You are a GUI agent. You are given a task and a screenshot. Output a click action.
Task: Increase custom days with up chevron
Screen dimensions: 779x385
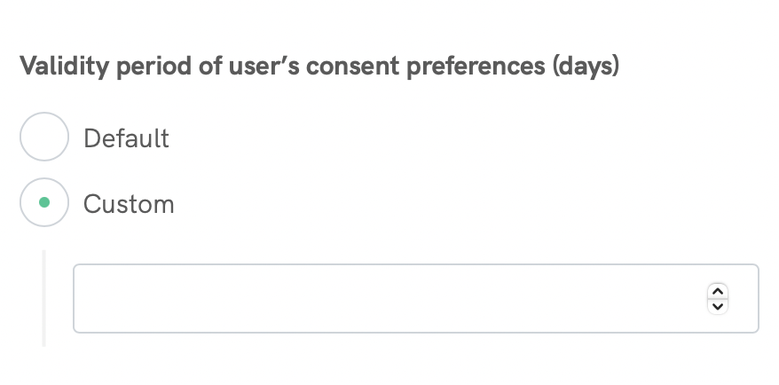[x=718, y=291]
